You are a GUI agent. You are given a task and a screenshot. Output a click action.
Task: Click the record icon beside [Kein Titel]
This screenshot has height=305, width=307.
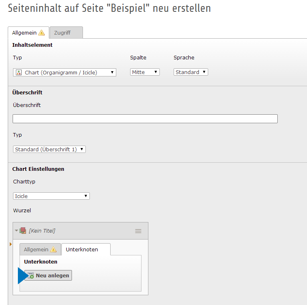point(23,231)
